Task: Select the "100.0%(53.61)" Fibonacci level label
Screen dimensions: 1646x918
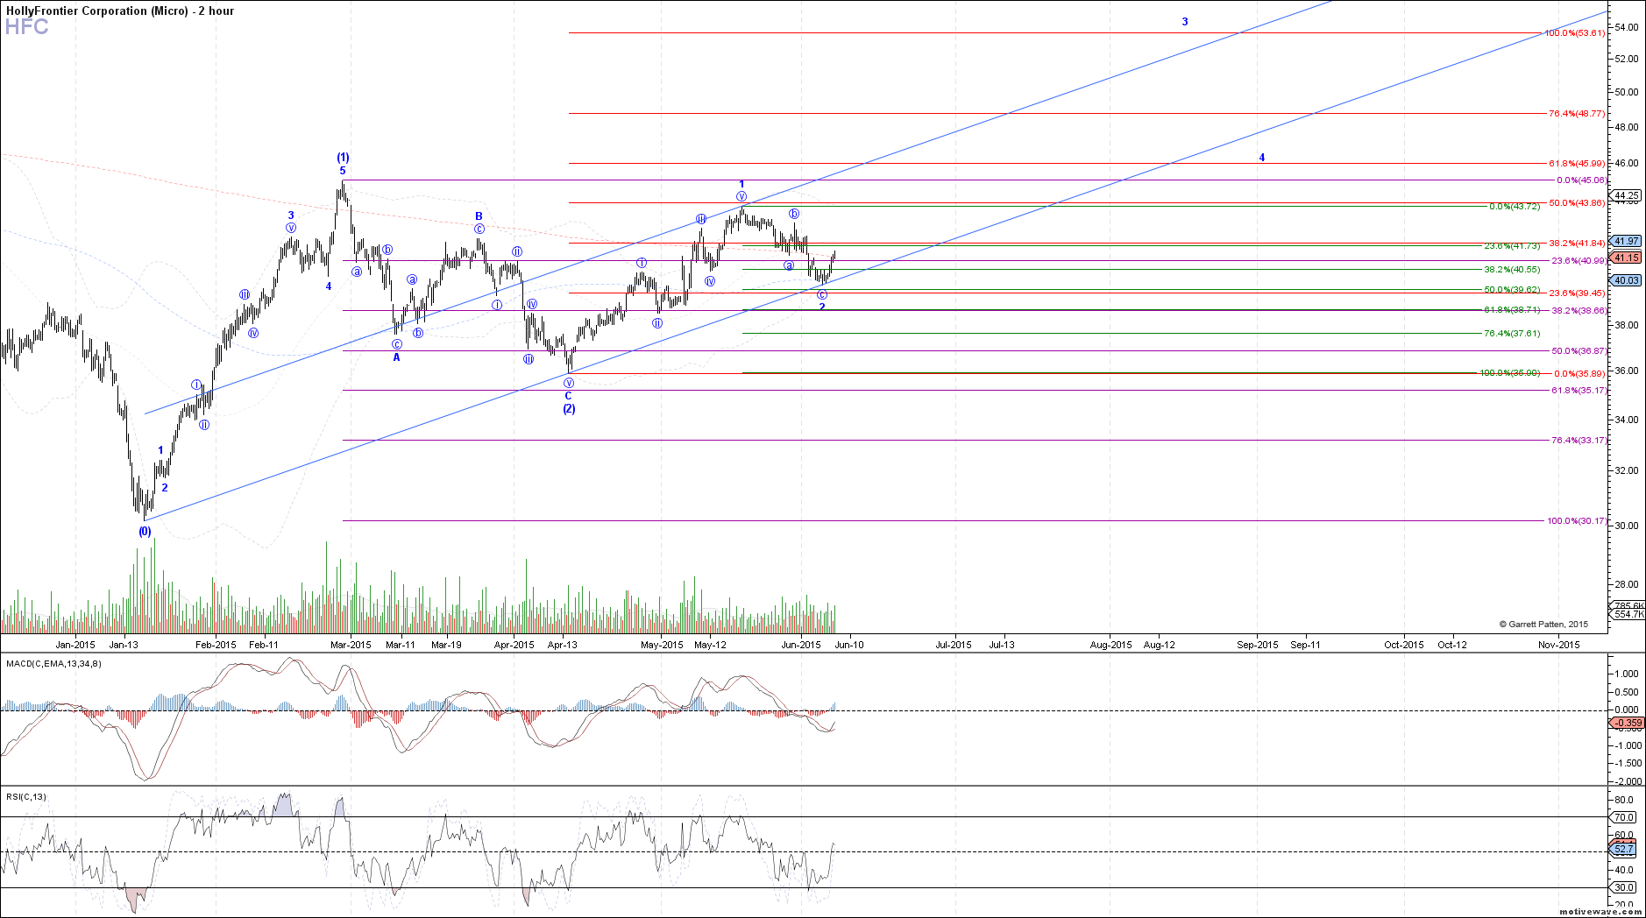Action: click(1575, 33)
